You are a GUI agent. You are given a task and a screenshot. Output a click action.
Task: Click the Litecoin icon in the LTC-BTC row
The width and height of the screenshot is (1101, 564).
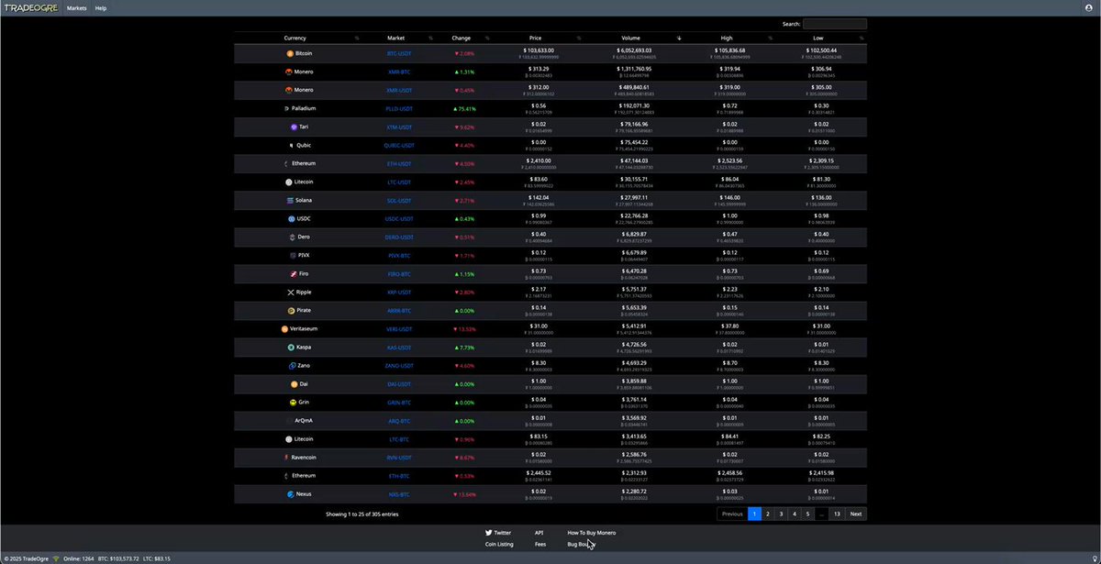(288, 438)
